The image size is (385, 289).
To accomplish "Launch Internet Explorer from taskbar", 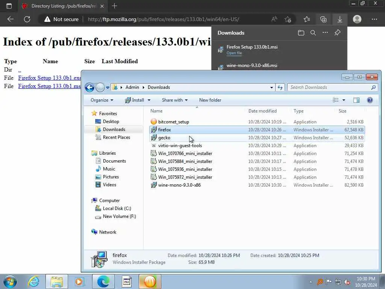I will 33,281.
